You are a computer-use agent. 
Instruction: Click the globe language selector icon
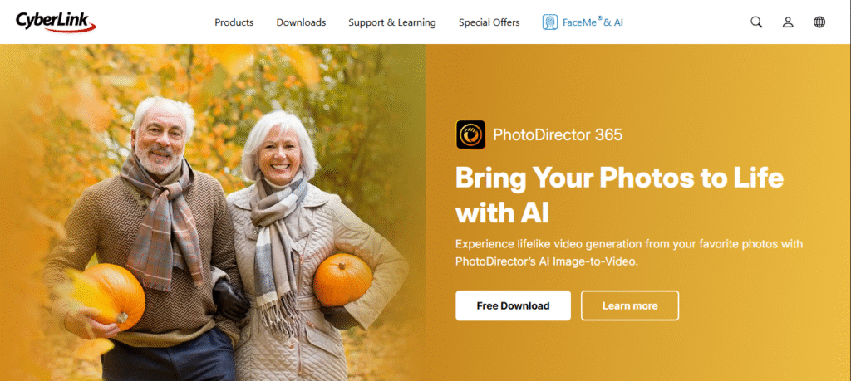[x=819, y=22]
